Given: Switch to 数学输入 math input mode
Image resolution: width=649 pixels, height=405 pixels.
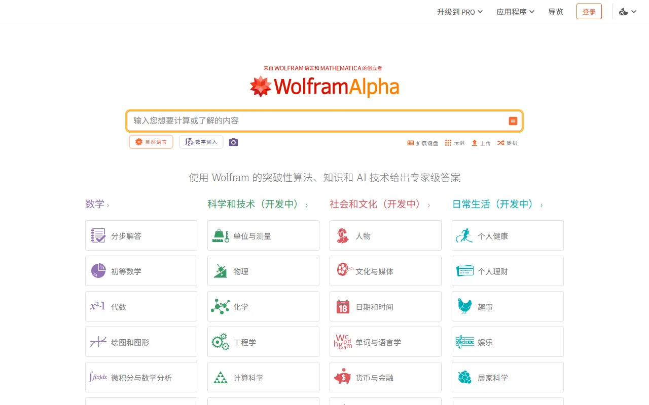Looking at the screenshot, I should (201, 142).
